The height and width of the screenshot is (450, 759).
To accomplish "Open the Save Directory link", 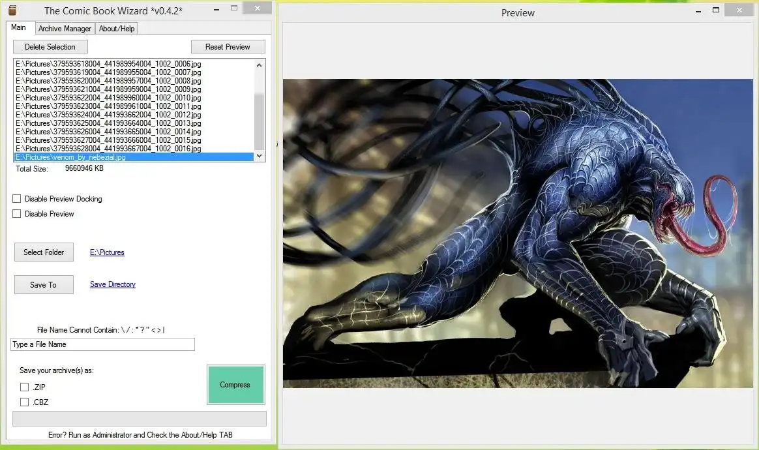I will pos(113,284).
